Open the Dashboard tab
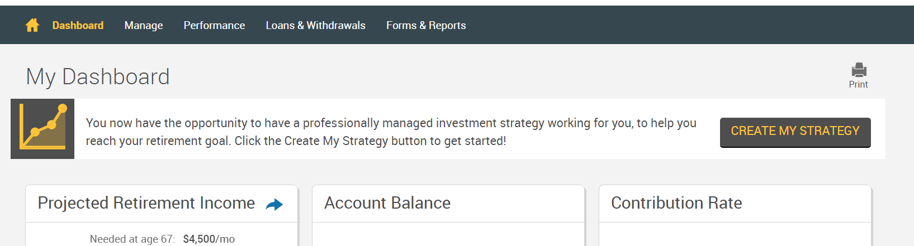This screenshot has width=914, height=246. tap(78, 25)
